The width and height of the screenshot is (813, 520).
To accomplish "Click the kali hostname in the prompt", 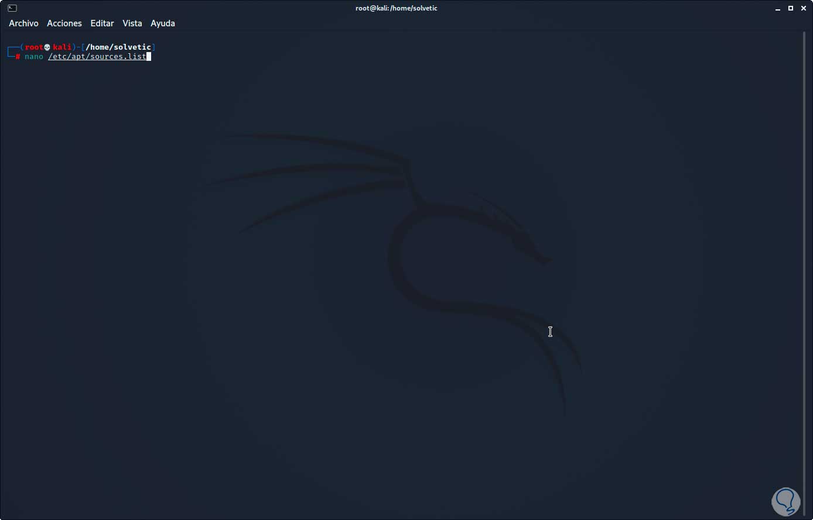I will (62, 47).
